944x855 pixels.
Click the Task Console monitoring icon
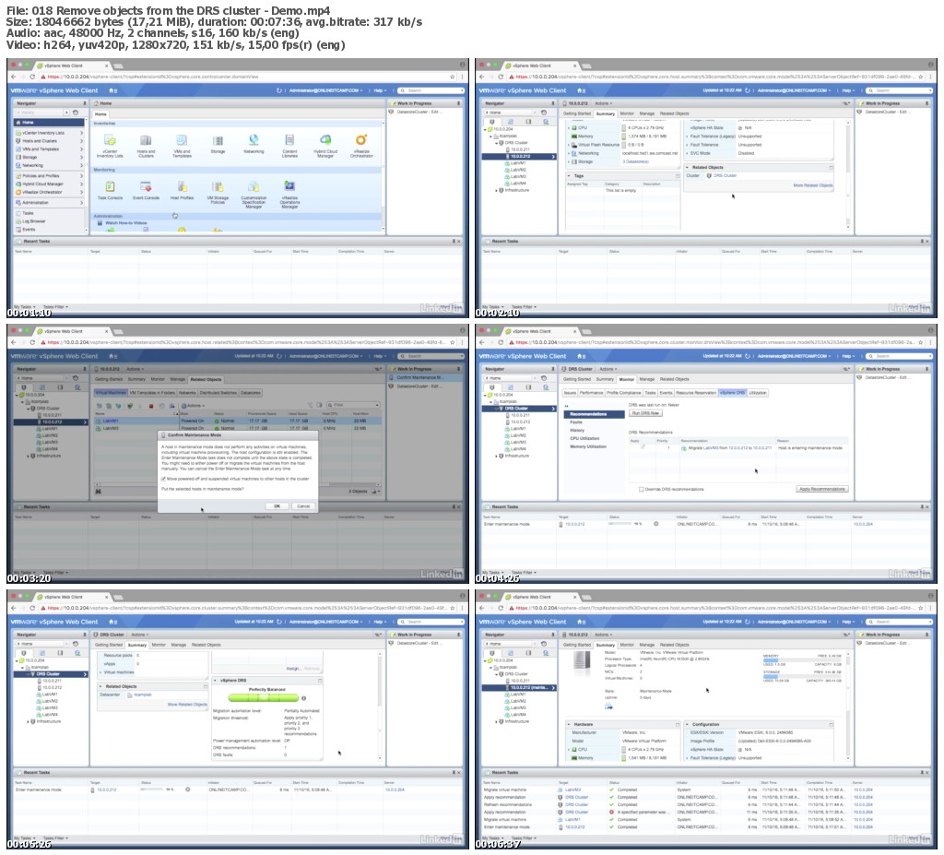pyautogui.click(x=110, y=187)
